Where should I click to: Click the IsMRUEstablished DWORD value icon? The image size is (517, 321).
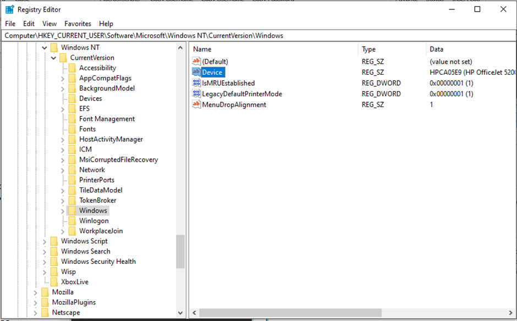(196, 83)
